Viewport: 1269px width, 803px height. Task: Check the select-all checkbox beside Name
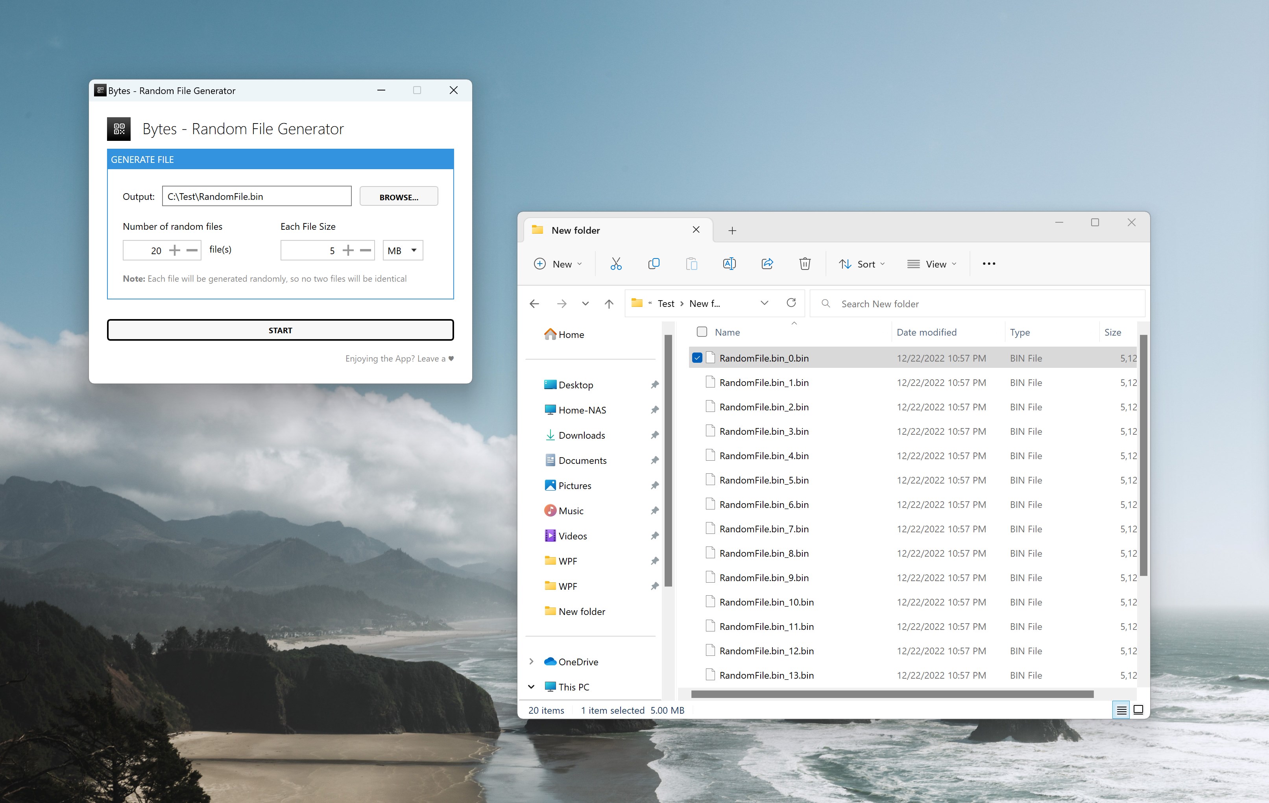click(x=702, y=332)
